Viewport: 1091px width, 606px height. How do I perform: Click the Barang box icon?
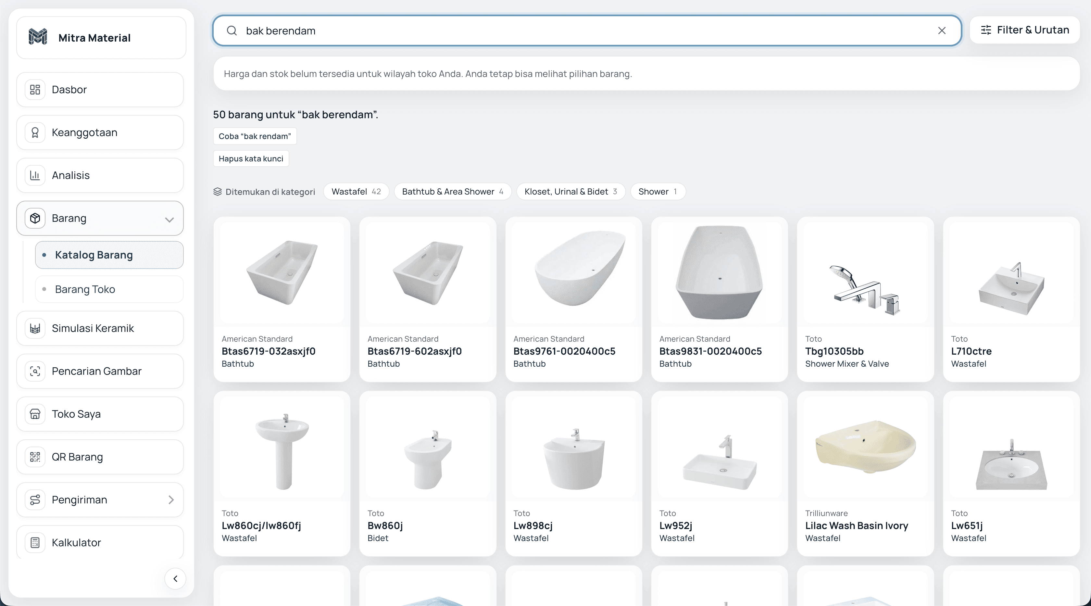click(35, 218)
